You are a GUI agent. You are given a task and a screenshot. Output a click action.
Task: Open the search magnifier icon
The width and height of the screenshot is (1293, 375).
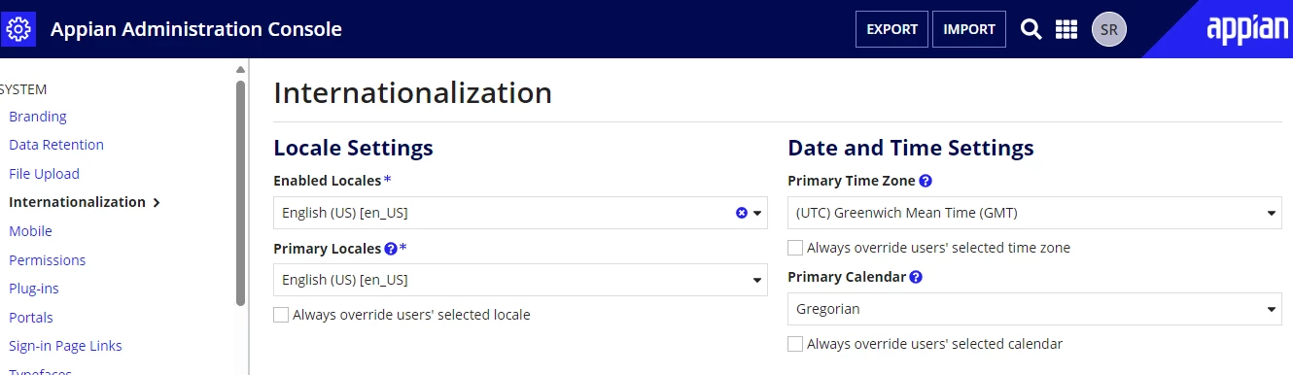click(1031, 29)
